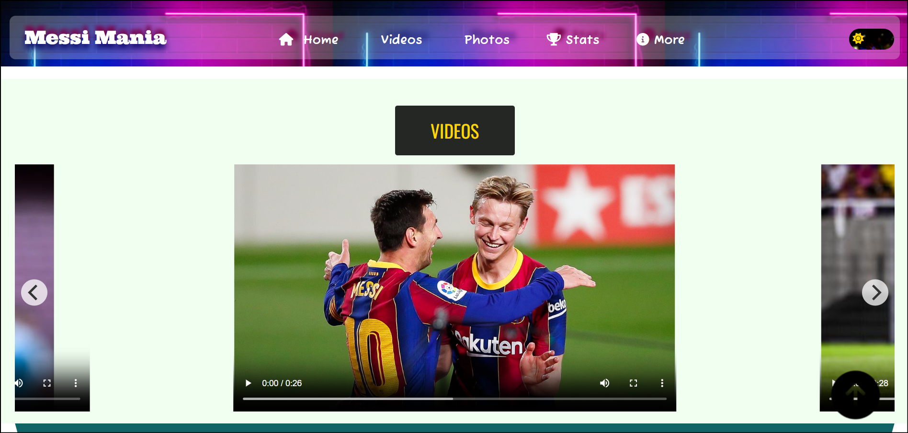Open three-dot options menu on center video

[662, 383]
